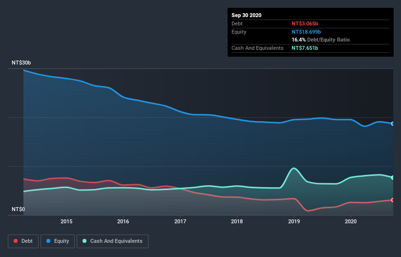This screenshot has height=257, width=401.
Task: Select the 2017 x-axis label
Action: pos(180,221)
